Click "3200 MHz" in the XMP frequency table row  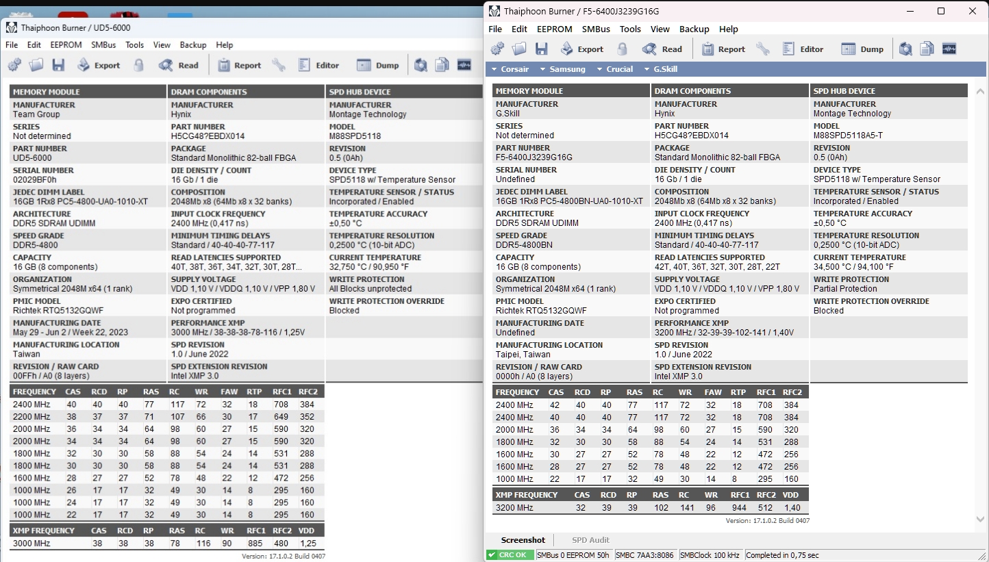point(514,508)
